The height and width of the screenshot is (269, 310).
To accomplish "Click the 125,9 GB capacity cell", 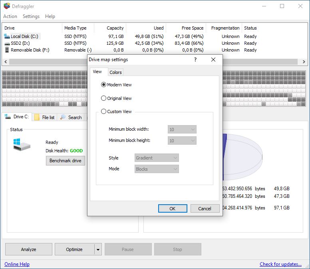I will (x=115, y=43).
